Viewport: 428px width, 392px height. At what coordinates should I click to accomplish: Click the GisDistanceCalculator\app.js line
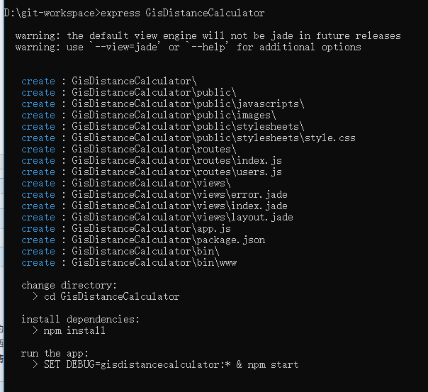point(126,228)
